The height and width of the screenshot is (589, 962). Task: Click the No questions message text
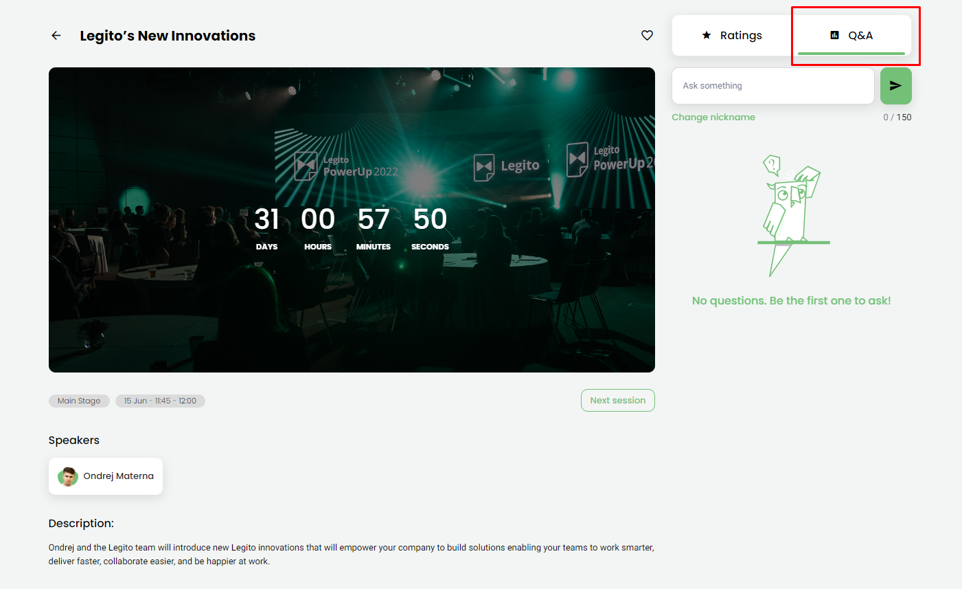click(x=791, y=301)
